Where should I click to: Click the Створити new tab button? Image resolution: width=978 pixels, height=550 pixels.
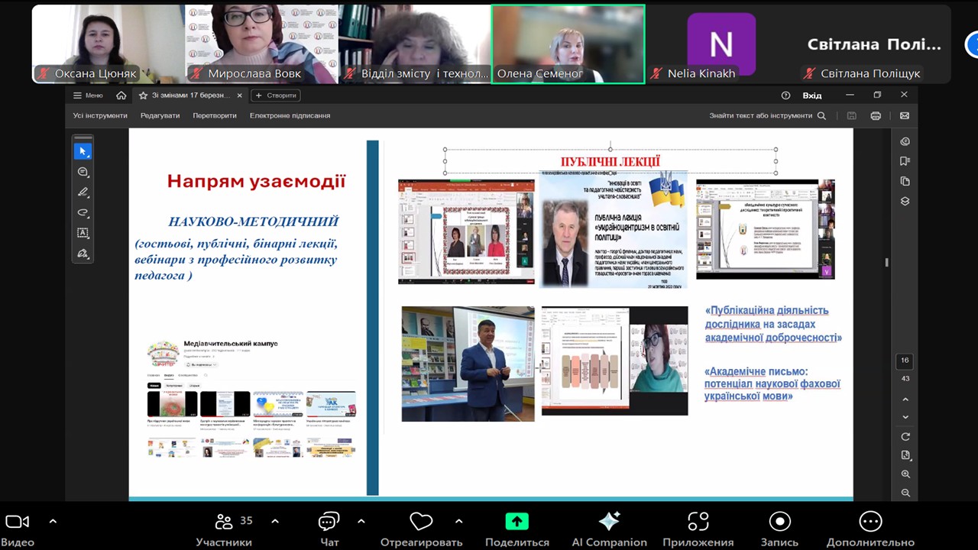(275, 95)
